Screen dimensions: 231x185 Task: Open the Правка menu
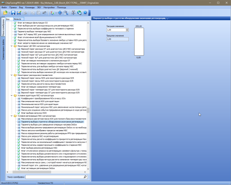pos(13,7)
